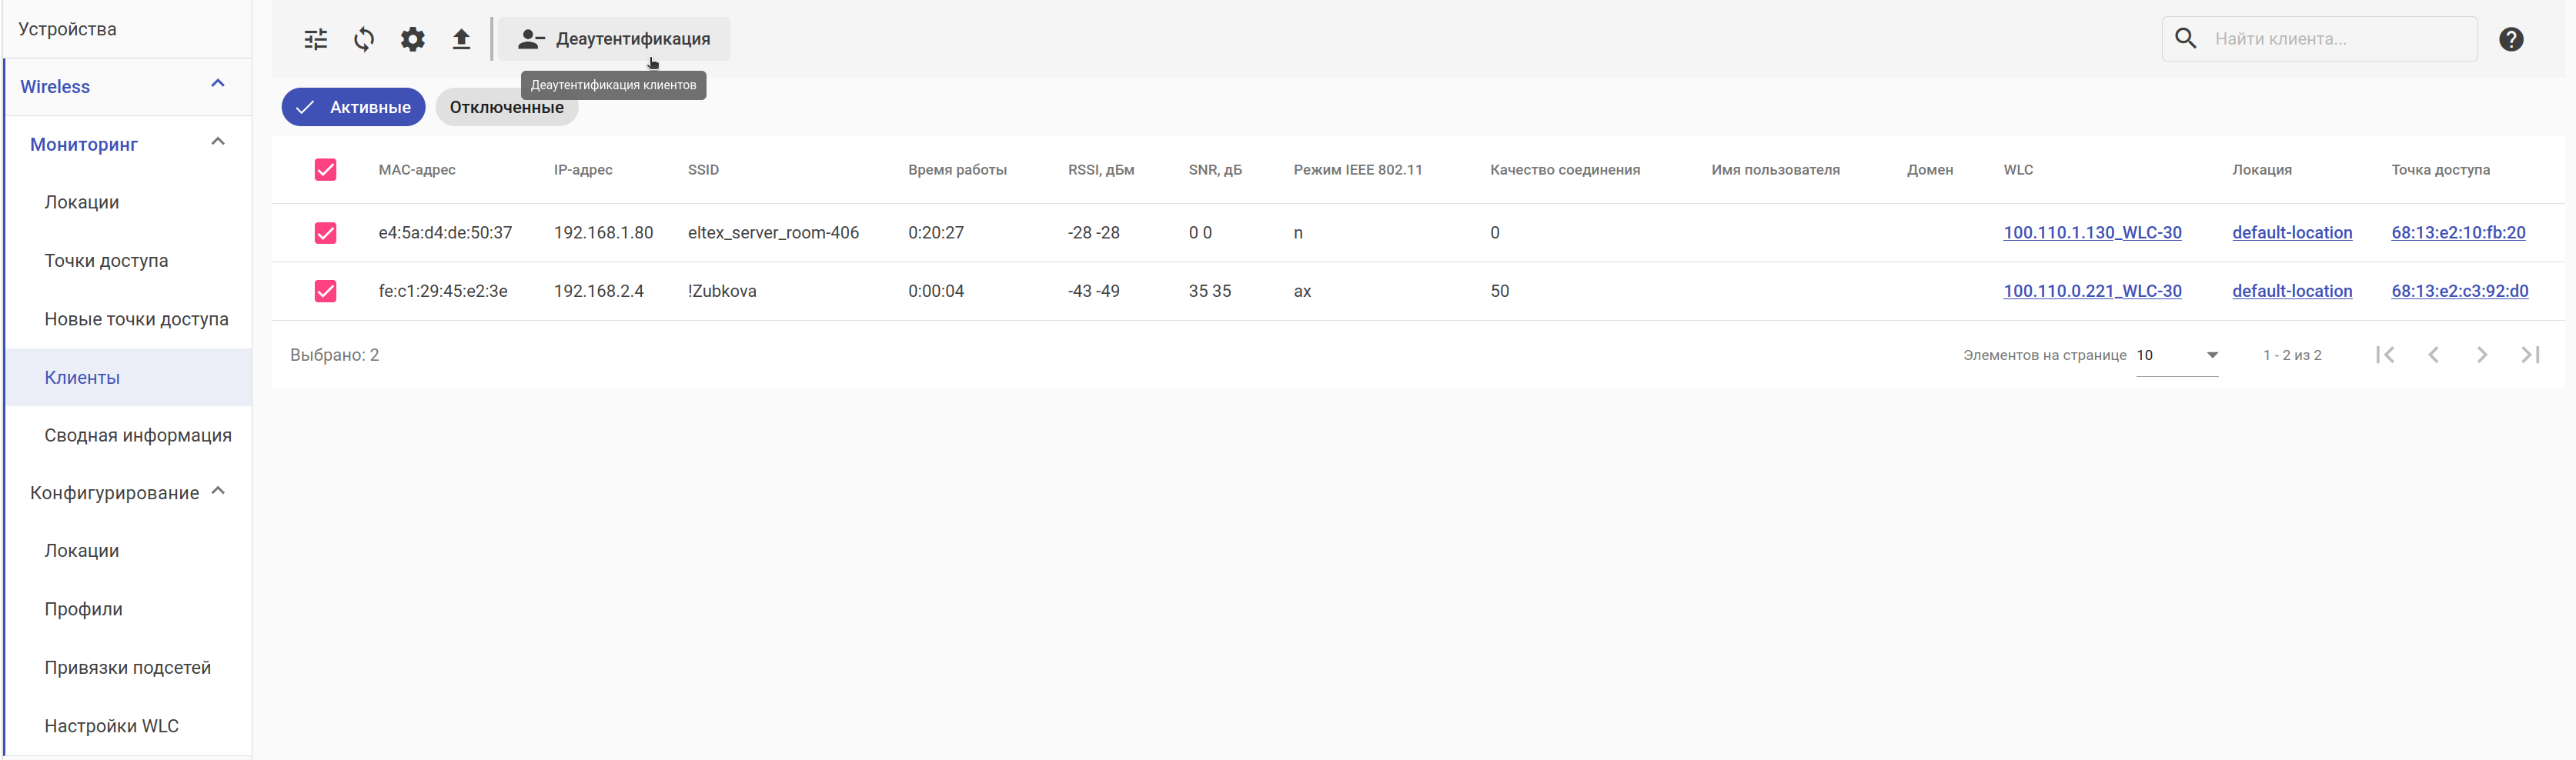This screenshot has width=2576, height=760.
Task: Open the help question mark icon
Action: pos(2510,39)
